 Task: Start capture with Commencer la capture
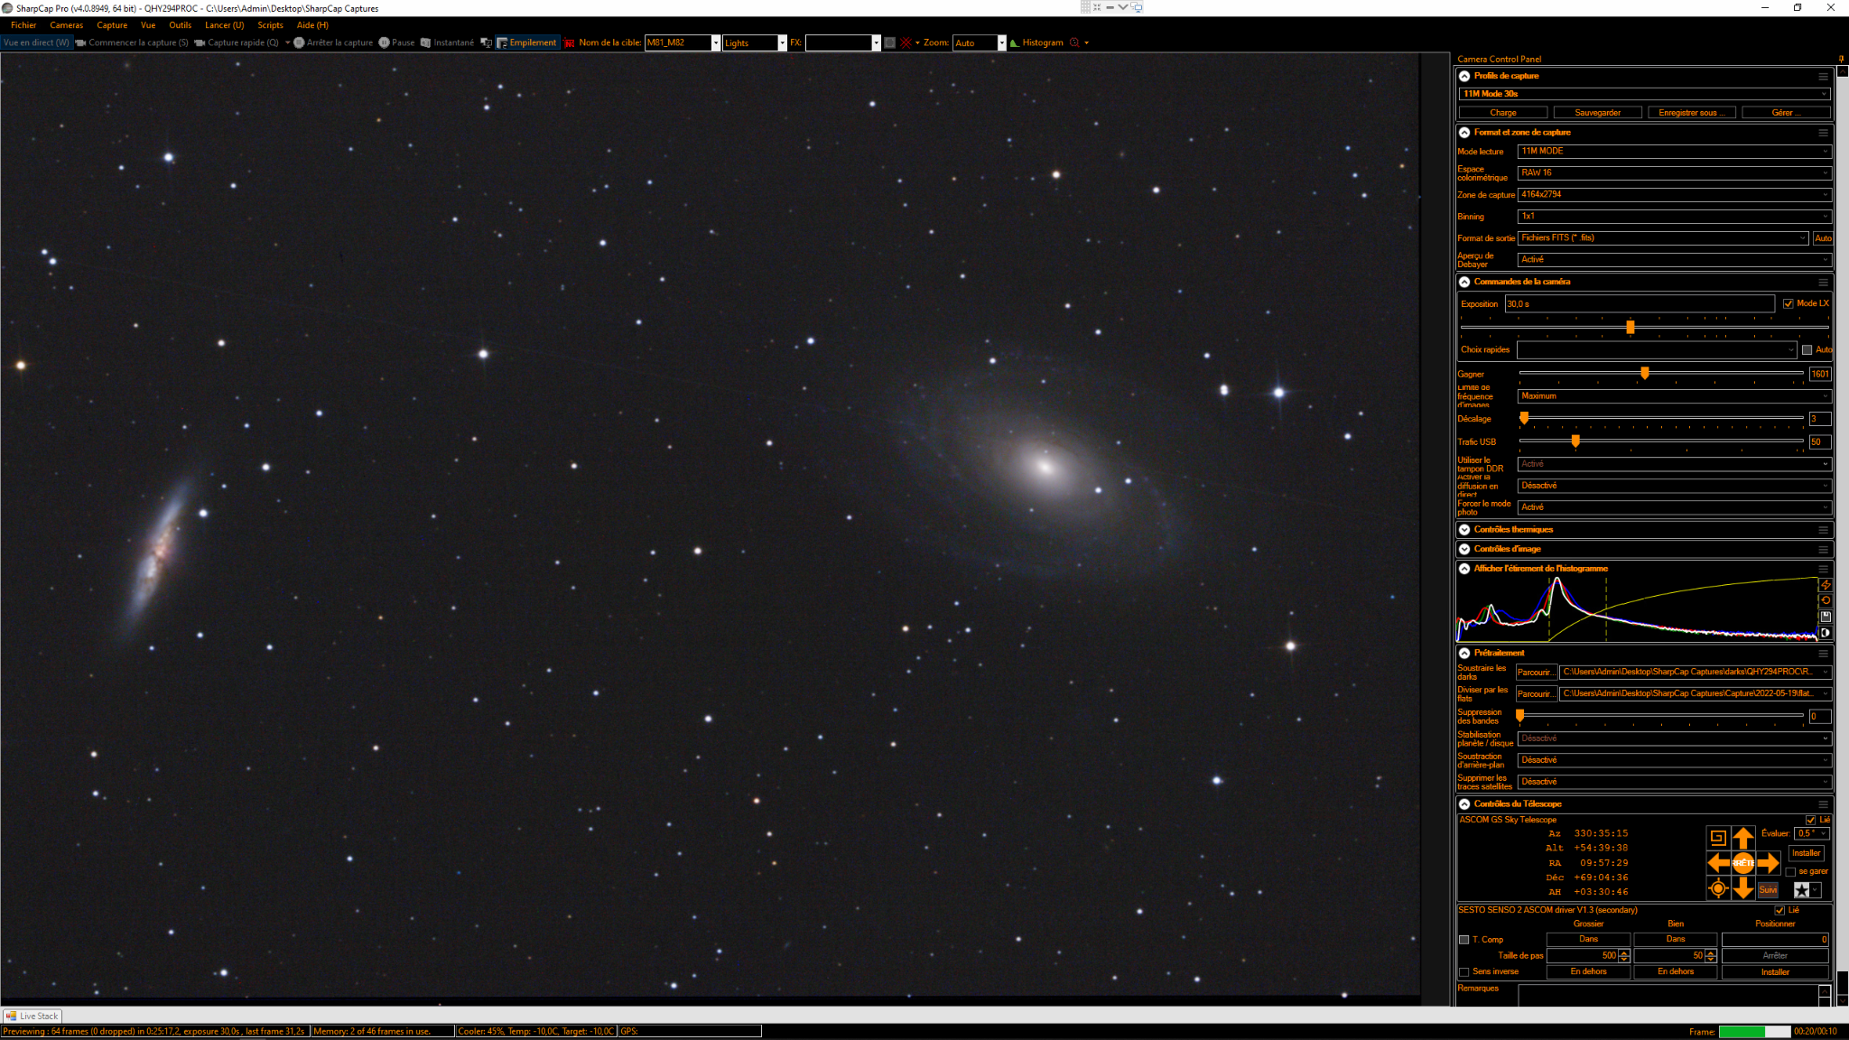pos(132,42)
